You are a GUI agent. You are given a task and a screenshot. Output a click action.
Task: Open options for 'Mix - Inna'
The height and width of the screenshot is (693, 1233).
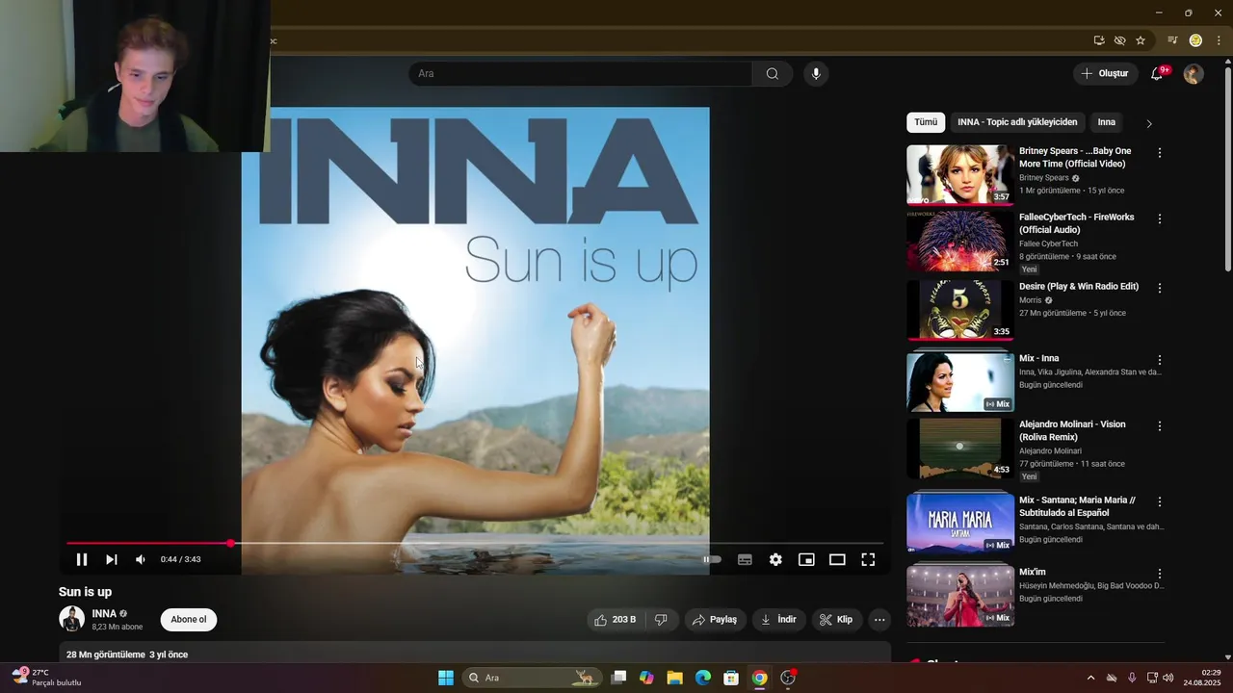1160,360
